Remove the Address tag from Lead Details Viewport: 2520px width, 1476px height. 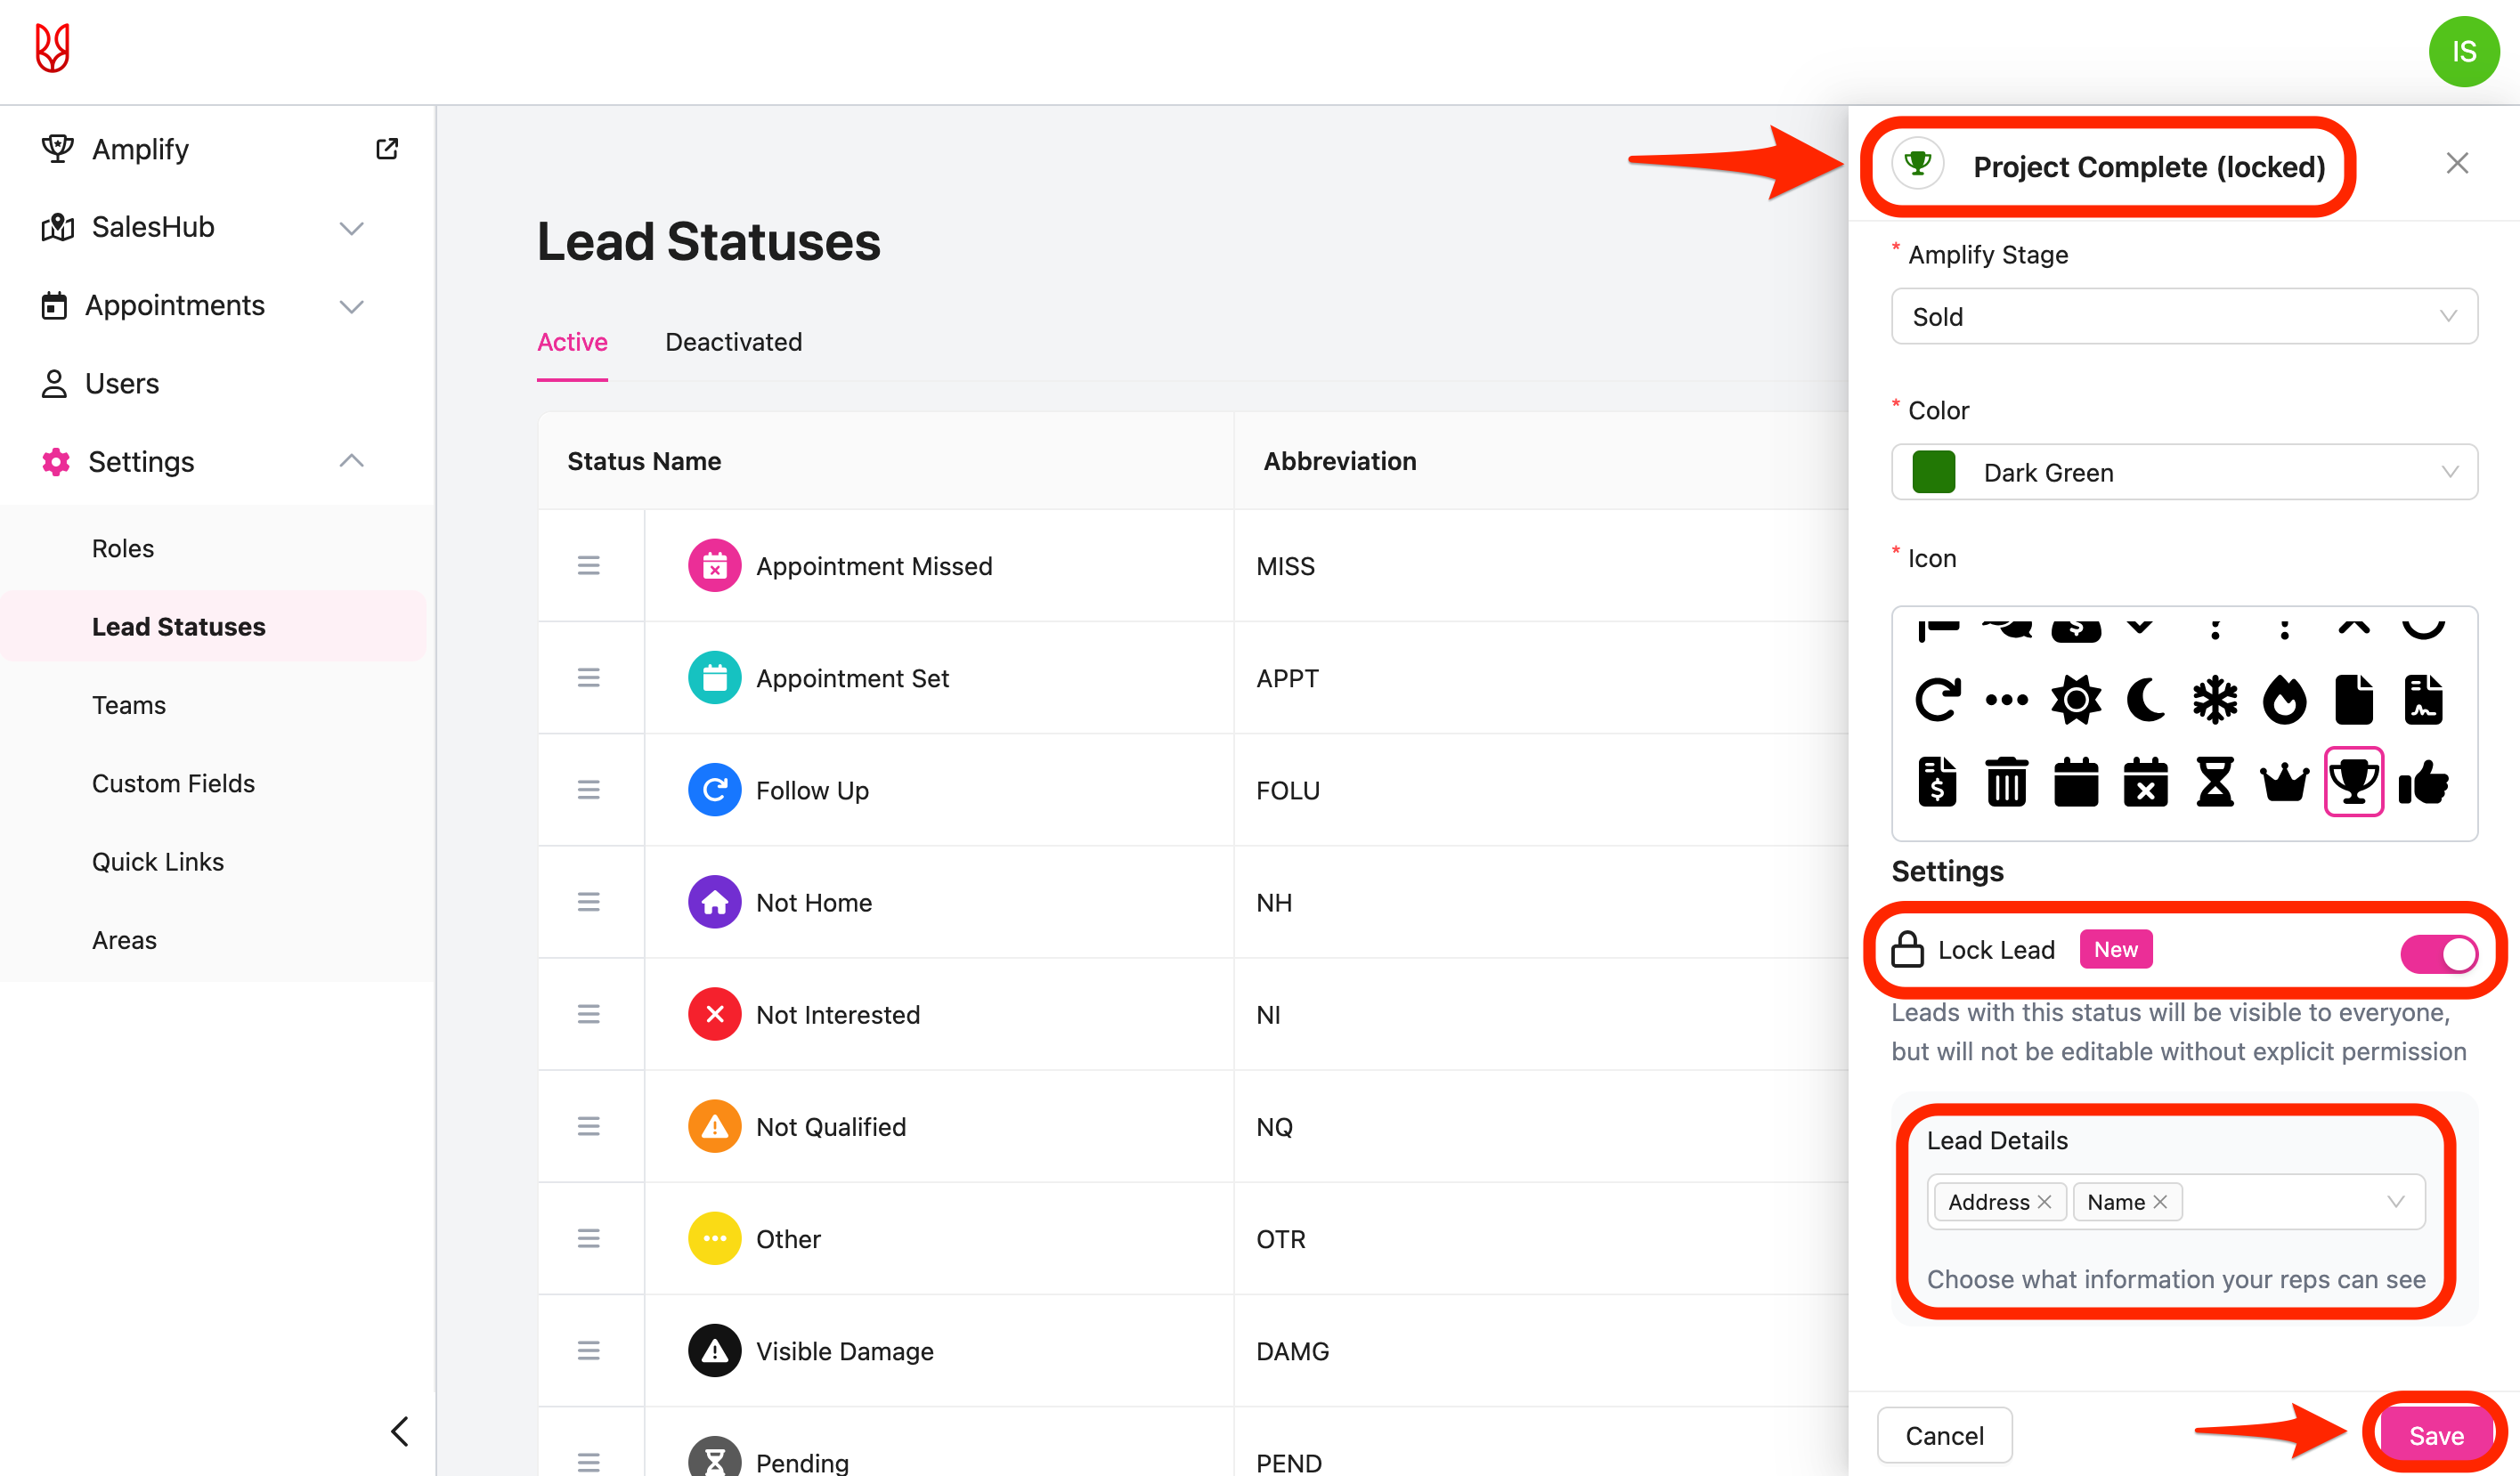click(2045, 1202)
